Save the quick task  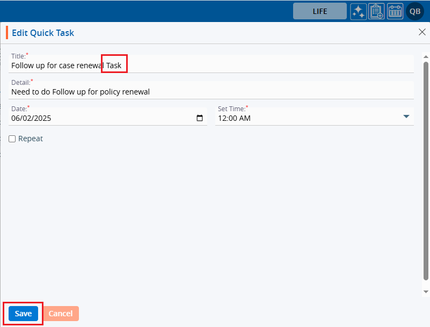[23, 314]
